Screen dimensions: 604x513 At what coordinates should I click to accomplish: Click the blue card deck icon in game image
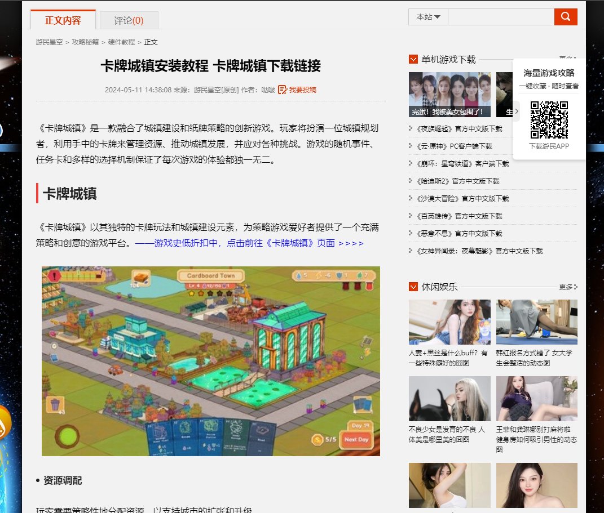tap(362, 405)
